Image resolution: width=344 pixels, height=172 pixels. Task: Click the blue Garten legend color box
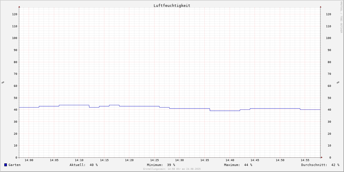coord(5,165)
